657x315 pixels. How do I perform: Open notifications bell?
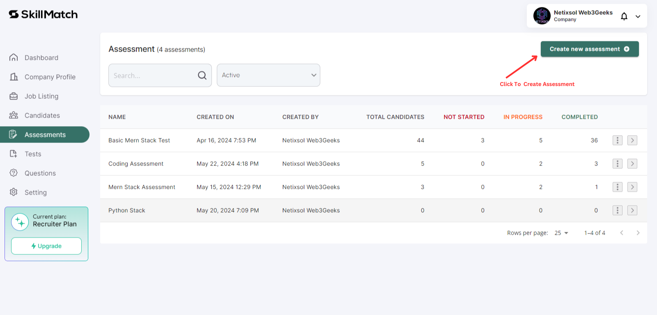[x=624, y=16]
